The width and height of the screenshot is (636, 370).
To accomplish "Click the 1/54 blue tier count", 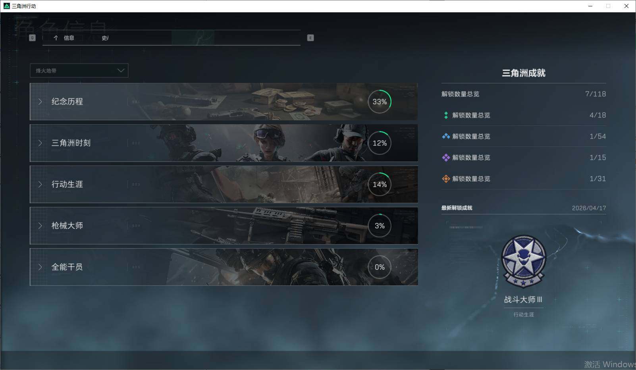I will 598,136.
